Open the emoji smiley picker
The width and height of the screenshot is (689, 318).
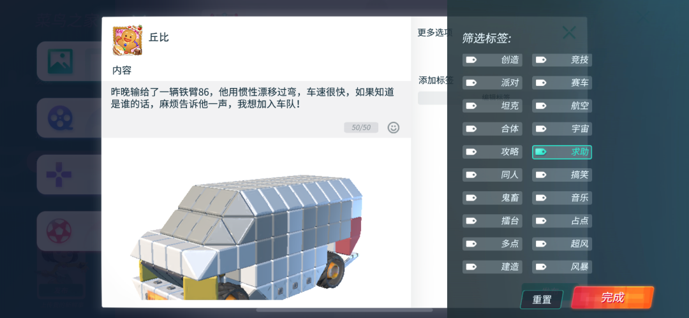(393, 128)
